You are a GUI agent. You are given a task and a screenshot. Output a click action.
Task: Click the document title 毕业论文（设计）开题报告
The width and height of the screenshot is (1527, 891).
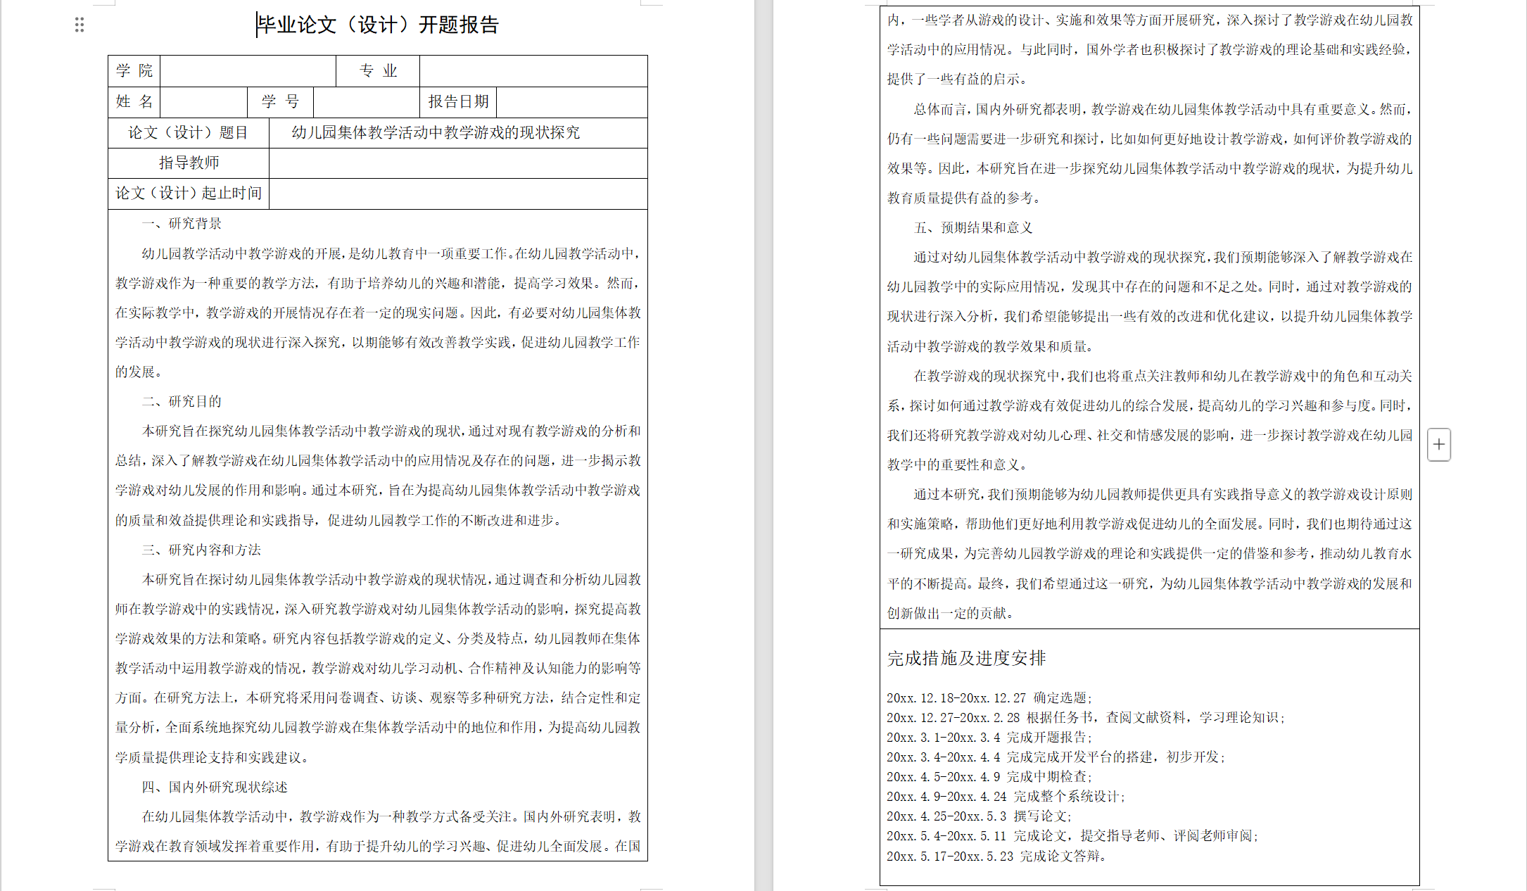point(378,25)
